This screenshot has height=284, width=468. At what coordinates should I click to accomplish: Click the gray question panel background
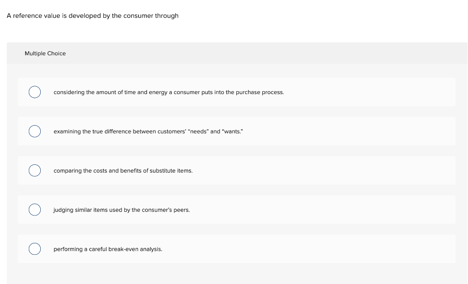(237, 274)
